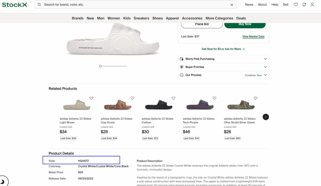The image size is (321, 186).
Task: Open the notifications bell icon
Action: point(304,5)
